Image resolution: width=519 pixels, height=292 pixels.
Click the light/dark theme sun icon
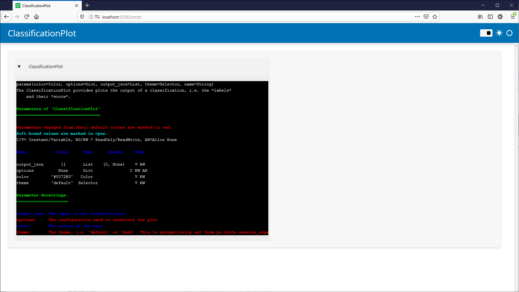pos(499,33)
